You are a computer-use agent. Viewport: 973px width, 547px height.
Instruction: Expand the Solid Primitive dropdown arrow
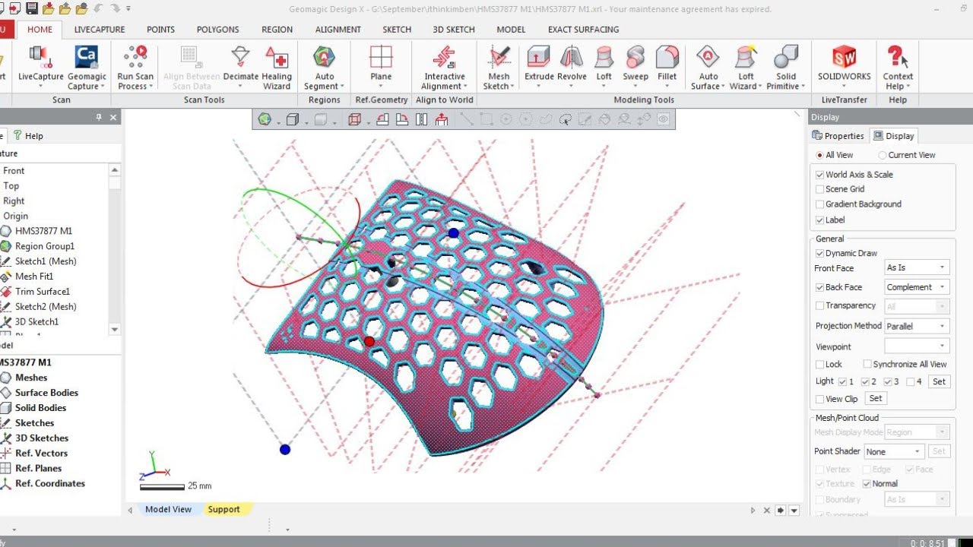click(x=801, y=87)
